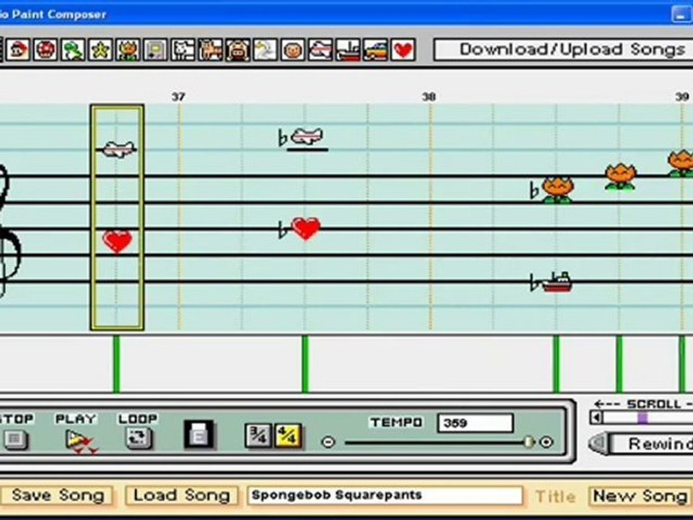Click the New Song button
Viewport: 693px width, 520px height.
point(641,496)
